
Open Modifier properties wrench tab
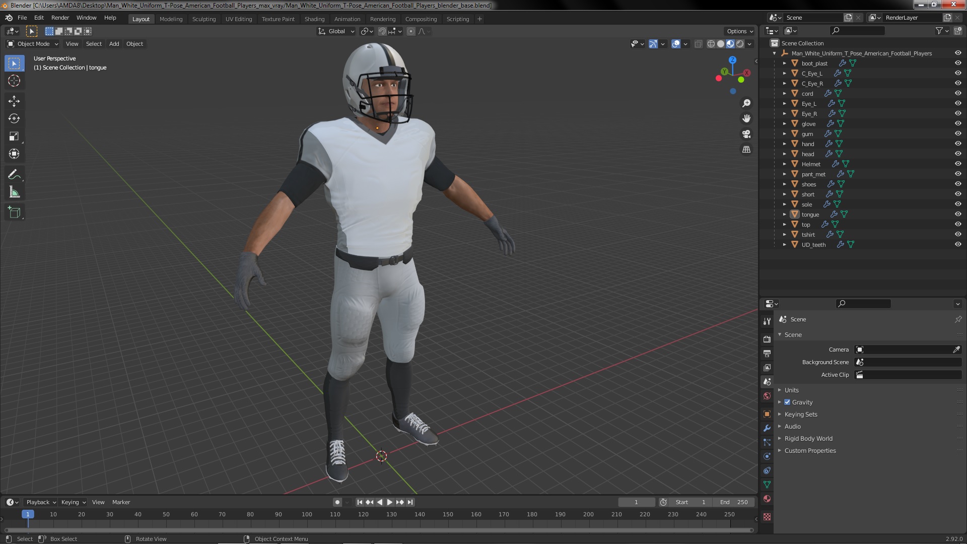[x=767, y=428]
